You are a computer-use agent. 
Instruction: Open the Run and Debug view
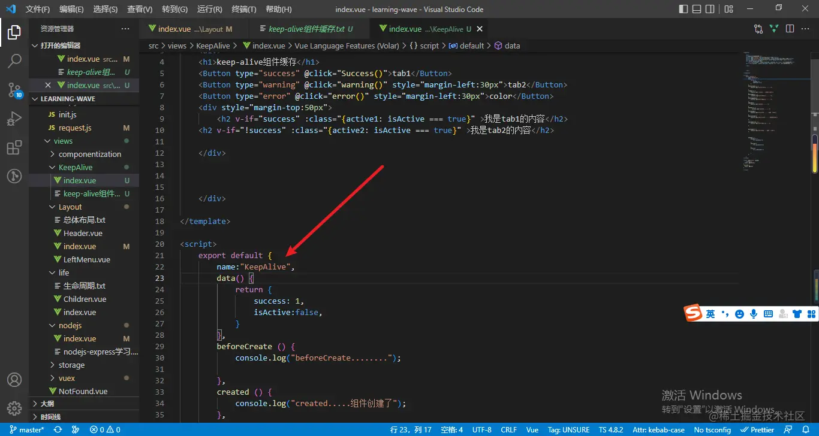(x=14, y=119)
